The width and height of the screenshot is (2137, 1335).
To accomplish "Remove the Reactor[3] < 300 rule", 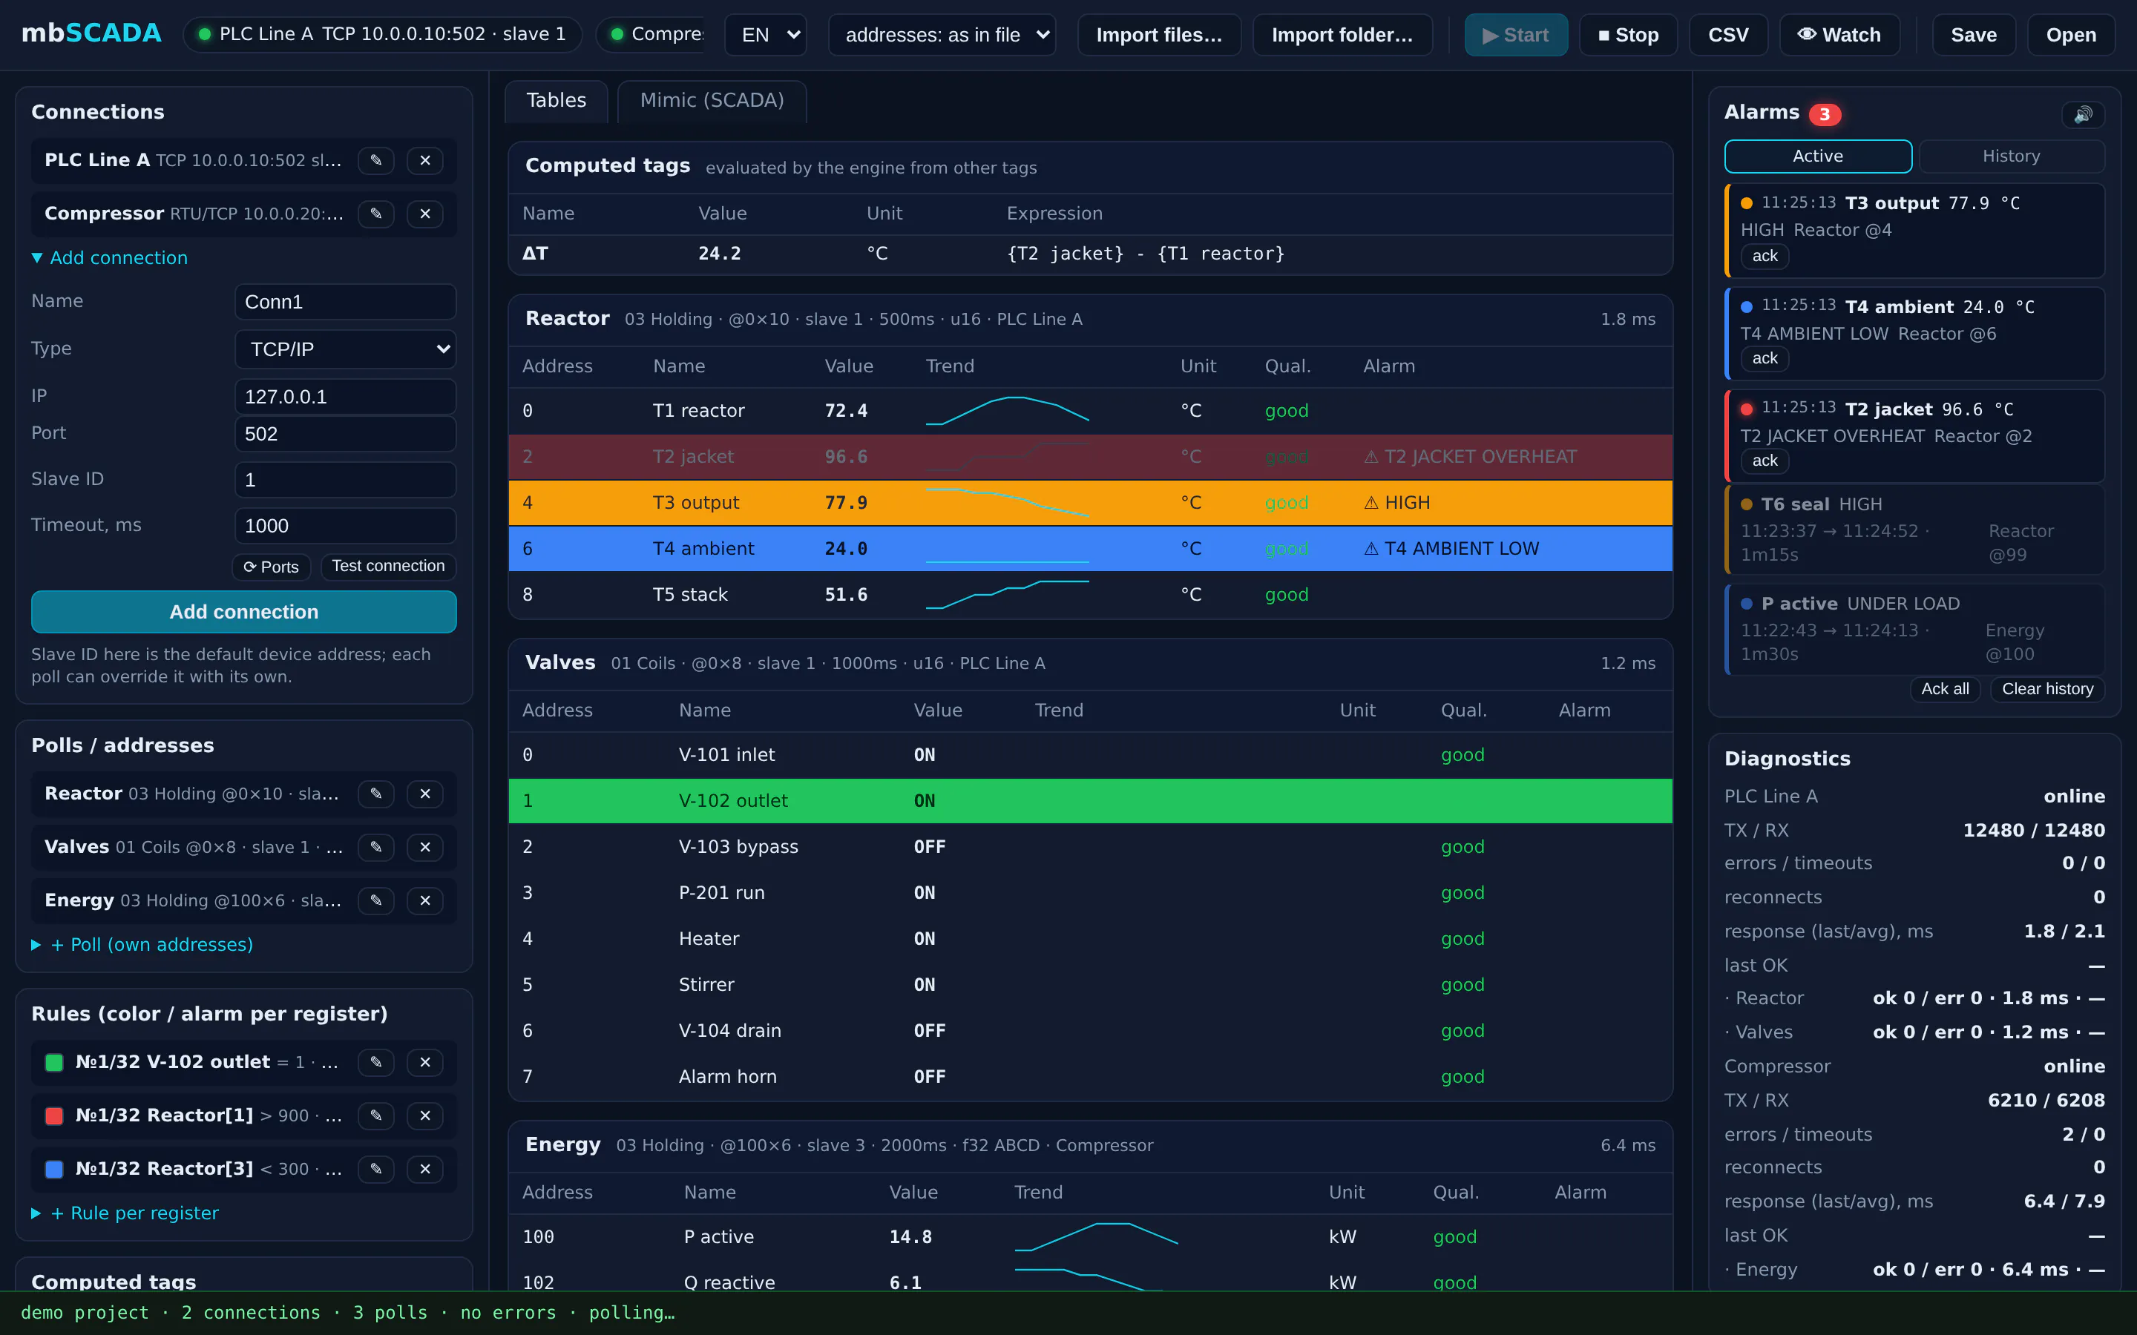I will pyautogui.click(x=424, y=1169).
